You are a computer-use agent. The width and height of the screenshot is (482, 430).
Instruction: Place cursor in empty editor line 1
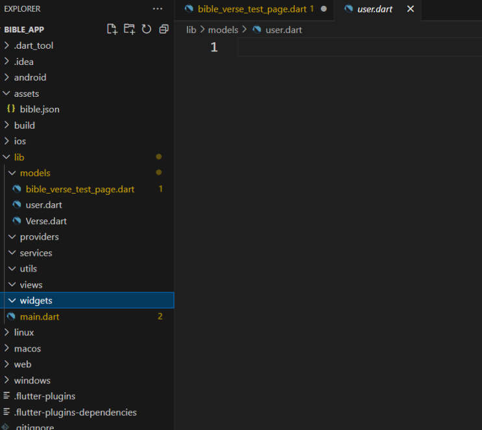coord(359,47)
